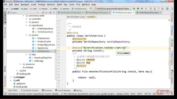177x99 pixels.
Task: Toggle the Structure tool window stripe
Action: click(5, 32)
